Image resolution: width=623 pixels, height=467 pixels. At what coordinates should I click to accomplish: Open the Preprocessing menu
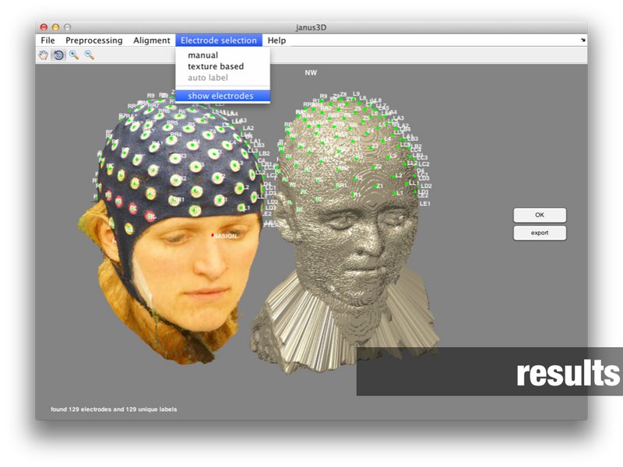click(x=93, y=40)
